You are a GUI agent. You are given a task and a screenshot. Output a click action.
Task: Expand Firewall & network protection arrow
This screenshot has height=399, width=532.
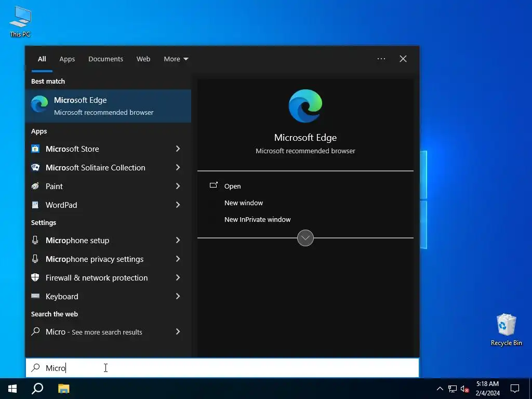tap(178, 277)
